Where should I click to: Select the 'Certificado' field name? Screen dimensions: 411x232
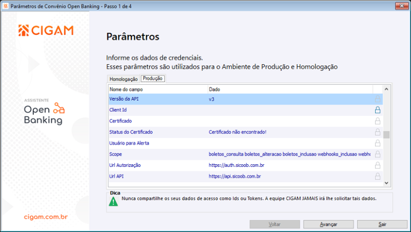[121, 121]
